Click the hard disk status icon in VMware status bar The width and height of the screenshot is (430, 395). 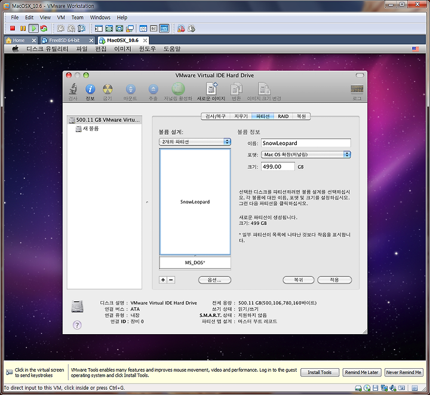[x=358, y=388]
